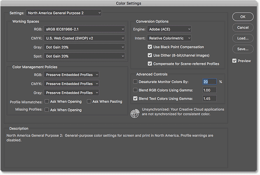This screenshot has width=260, height=175.
Task: Open the CMYK working space dropdown
Action: (x=84, y=38)
